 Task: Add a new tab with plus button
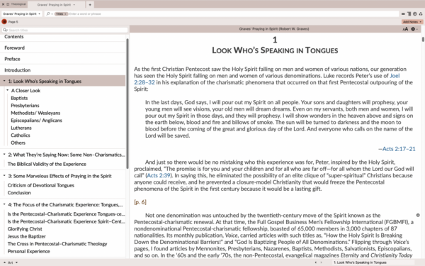90,5
